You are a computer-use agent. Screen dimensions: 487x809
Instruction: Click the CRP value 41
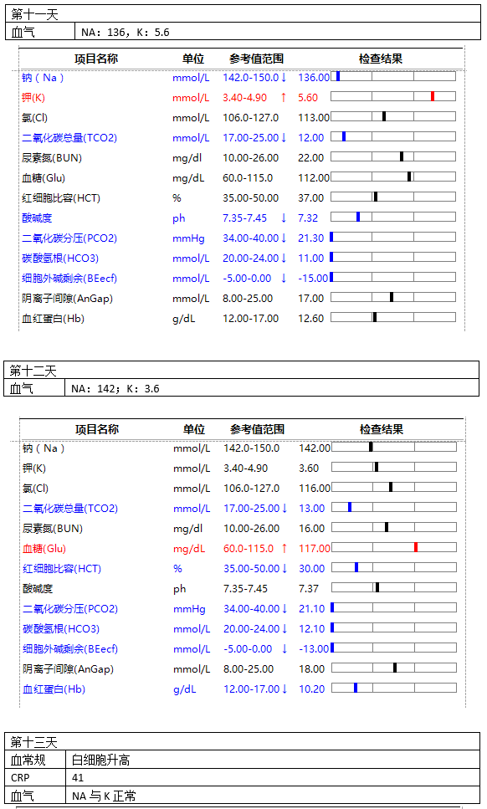click(x=78, y=777)
